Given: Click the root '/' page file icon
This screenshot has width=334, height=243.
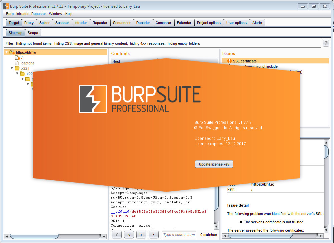Looking at the screenshot, I should point(17,58).
